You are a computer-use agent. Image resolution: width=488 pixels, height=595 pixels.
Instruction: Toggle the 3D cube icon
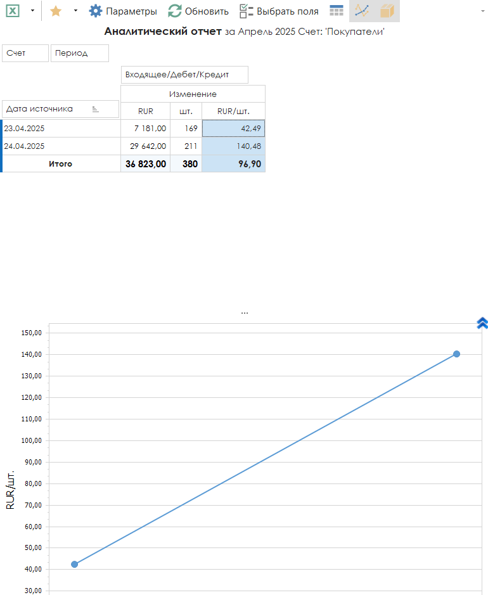(387, 11)
